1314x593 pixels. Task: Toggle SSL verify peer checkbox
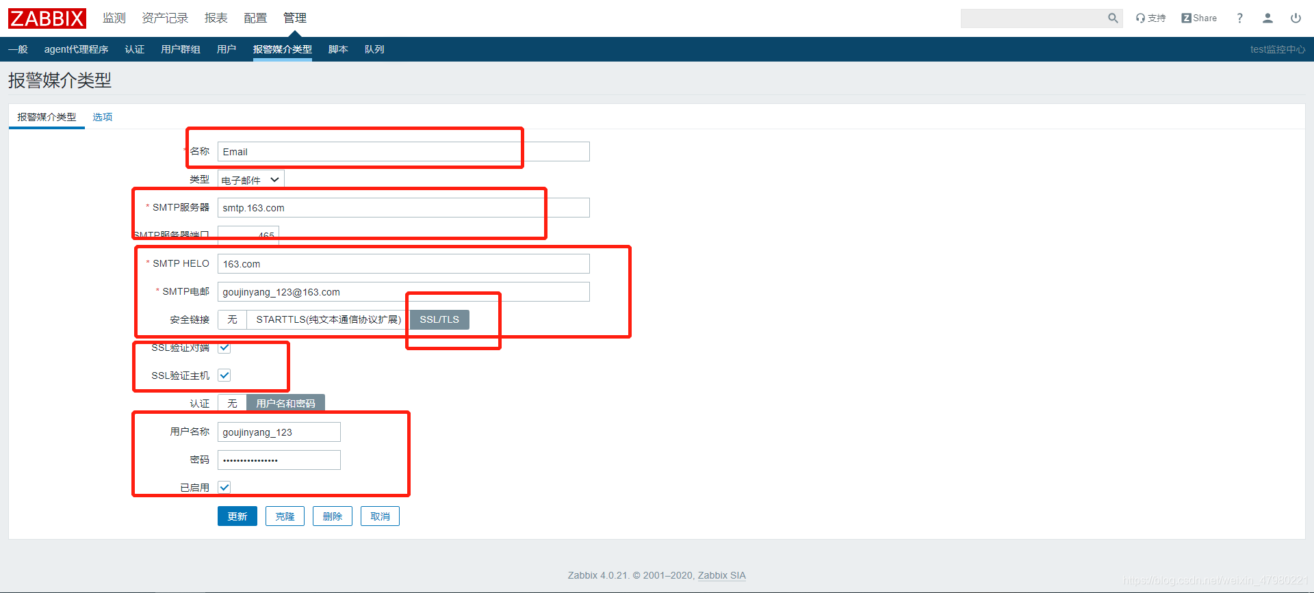coord(224,347)
